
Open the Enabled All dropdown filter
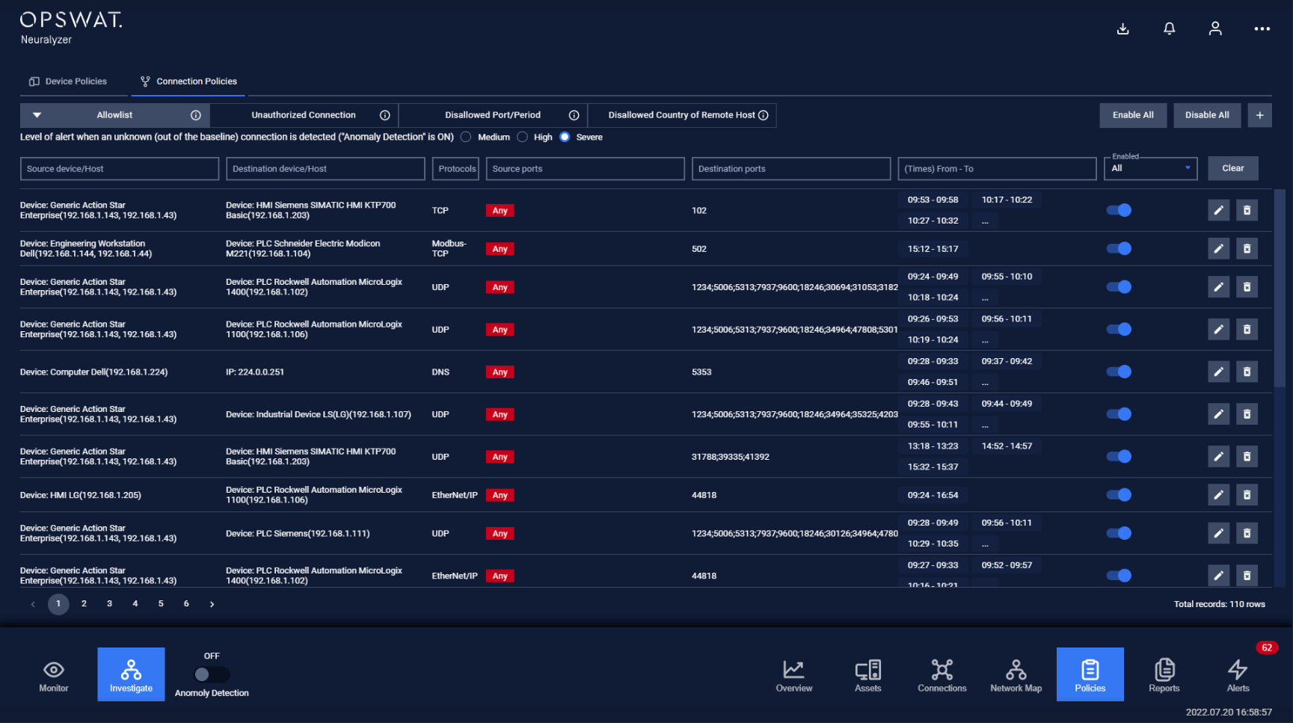click(1150, 168)
